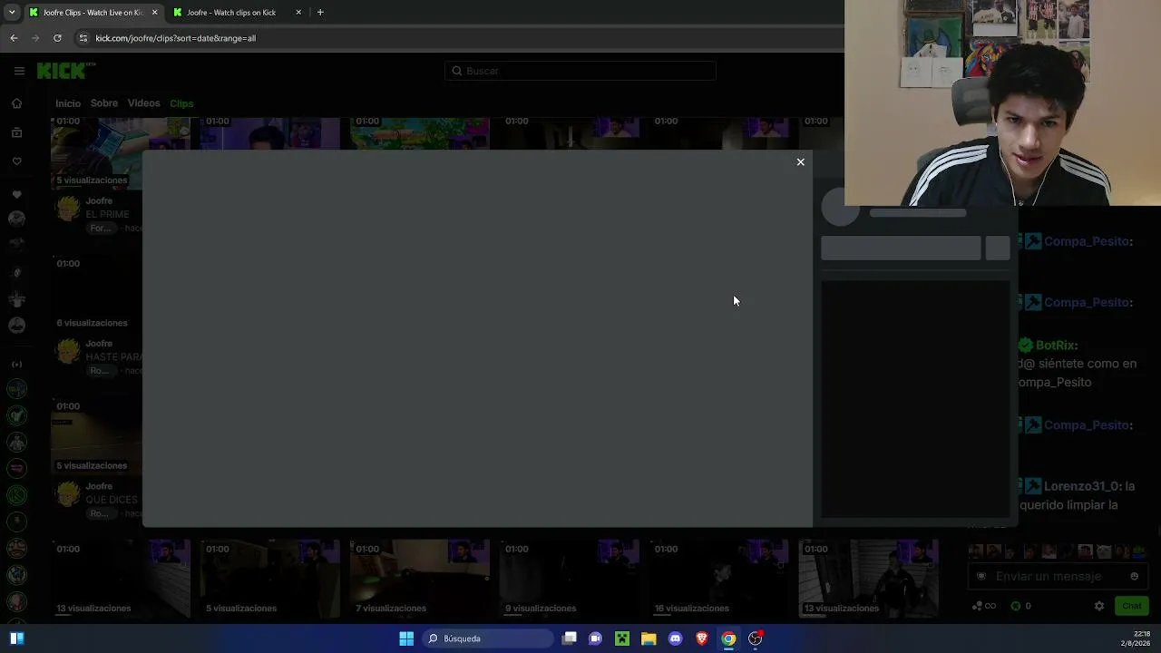Open Brave browser from the taskbar
The height and width of the screenshot is (653, 1161).
point(701,638)
